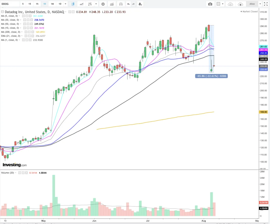Select the 15 minute timeframe

tap(30, 4)
